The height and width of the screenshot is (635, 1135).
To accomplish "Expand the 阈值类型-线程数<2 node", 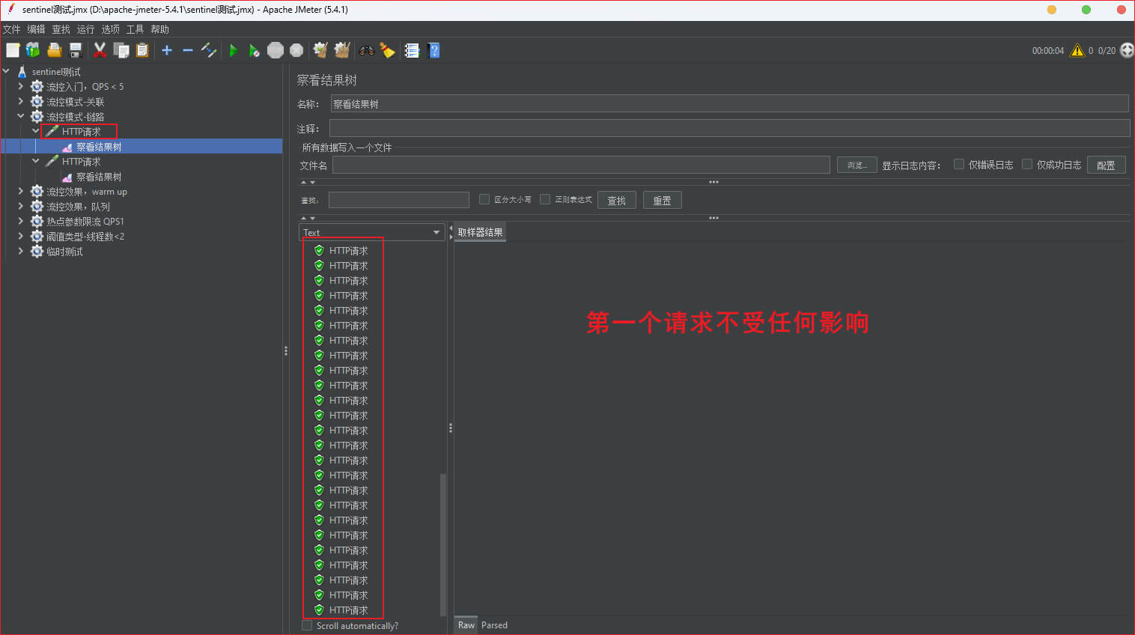I will tap(20, 236).
